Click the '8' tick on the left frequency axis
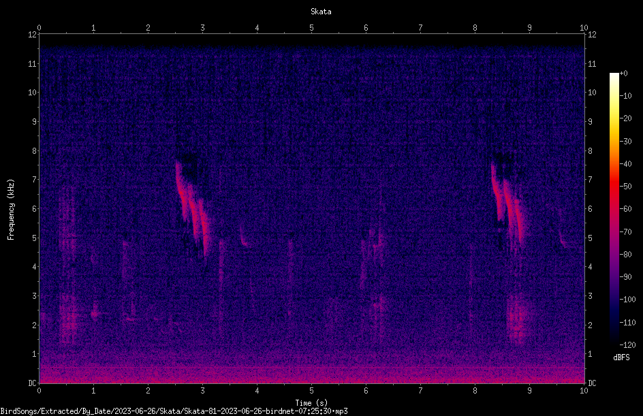 tap(34, 151)
